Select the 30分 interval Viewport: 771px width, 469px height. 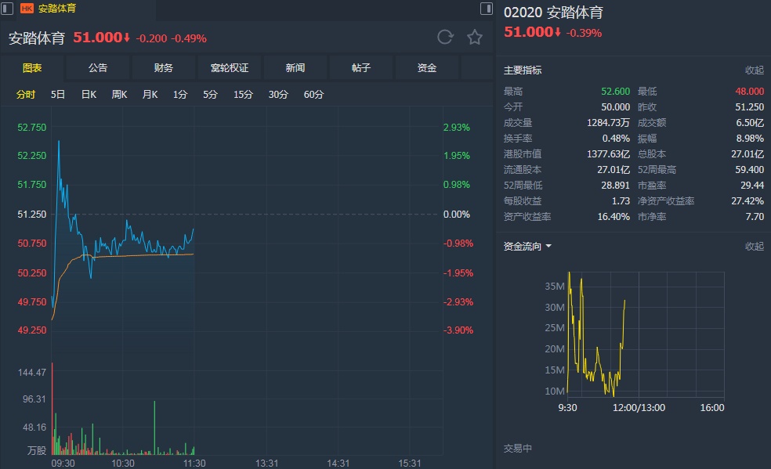pos(278,94)
